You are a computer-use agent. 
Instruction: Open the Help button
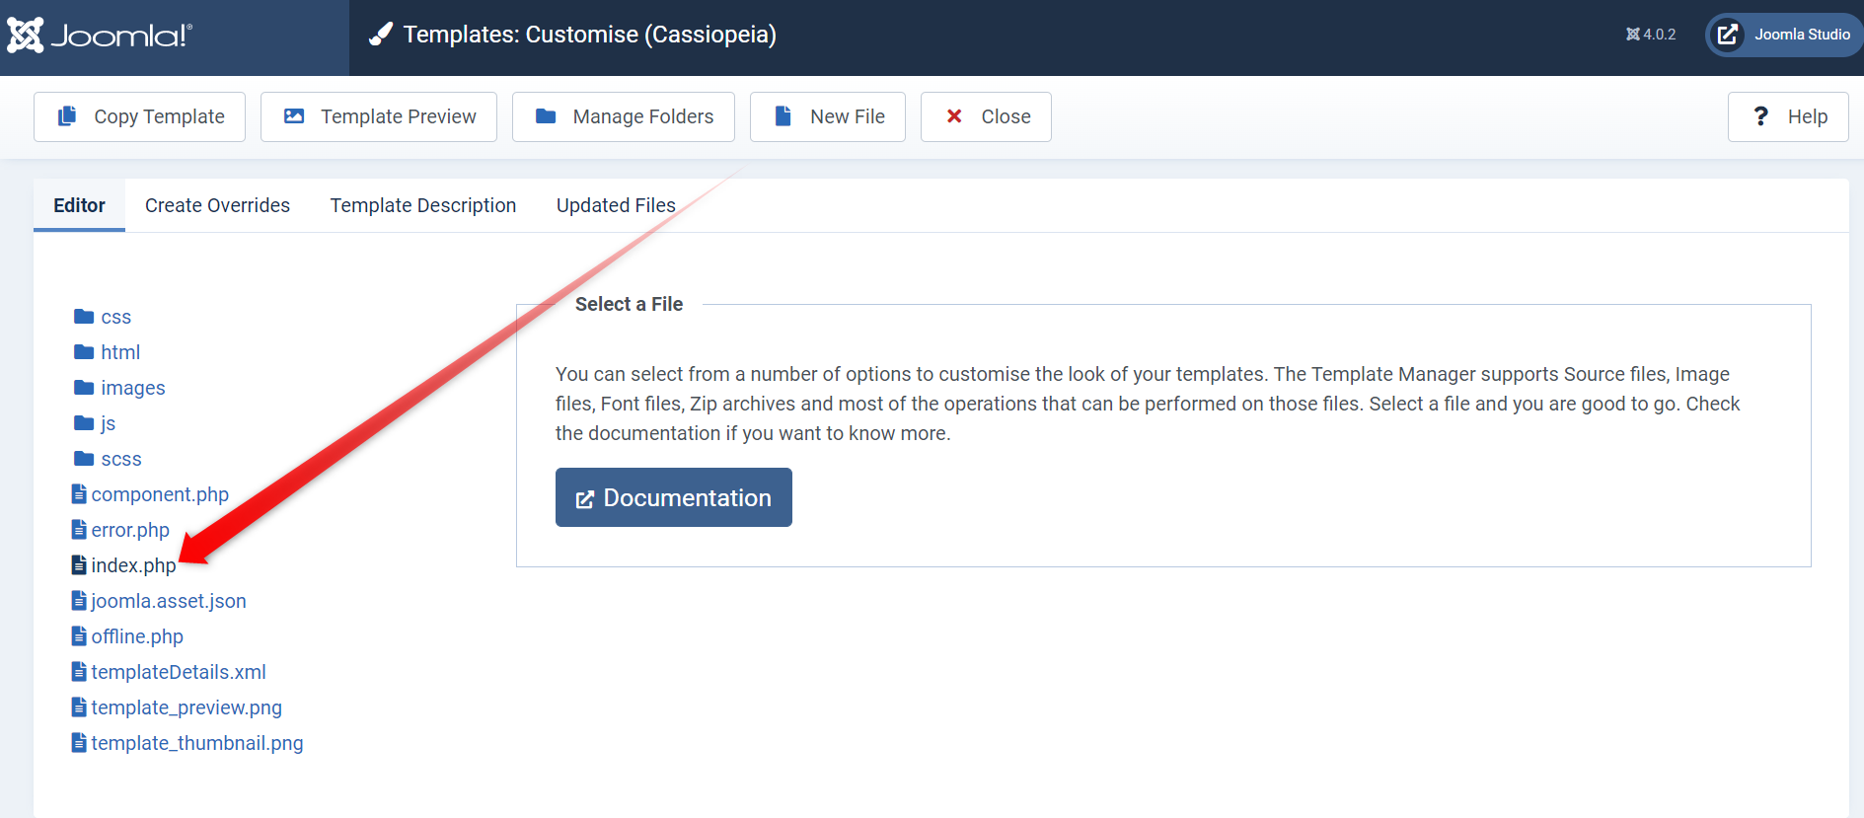click(1788, 116)
